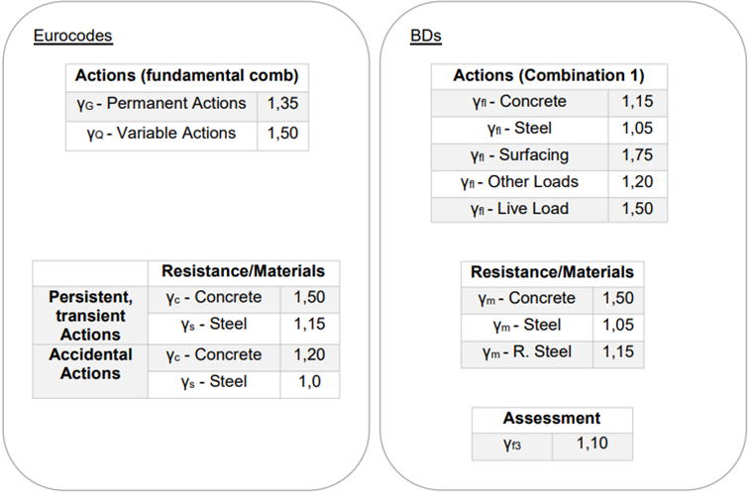Screen dimensions: 751x494
Task: Select the 1,0 accidental steel value
Action: [x=311, y=382]
